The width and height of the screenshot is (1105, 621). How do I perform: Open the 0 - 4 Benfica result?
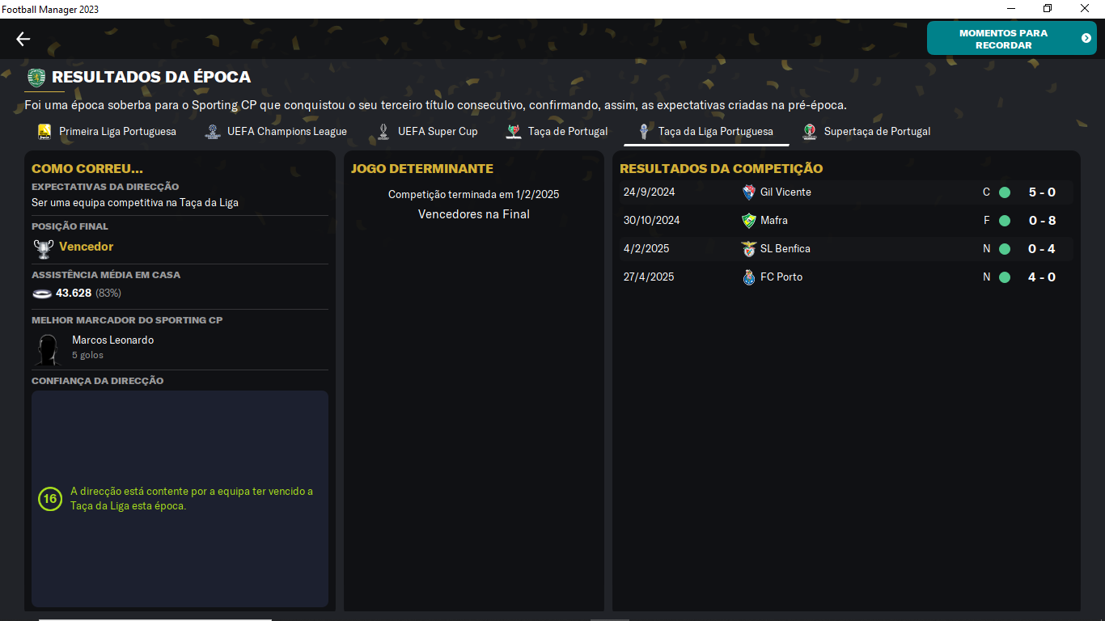tap(1042, 249)
